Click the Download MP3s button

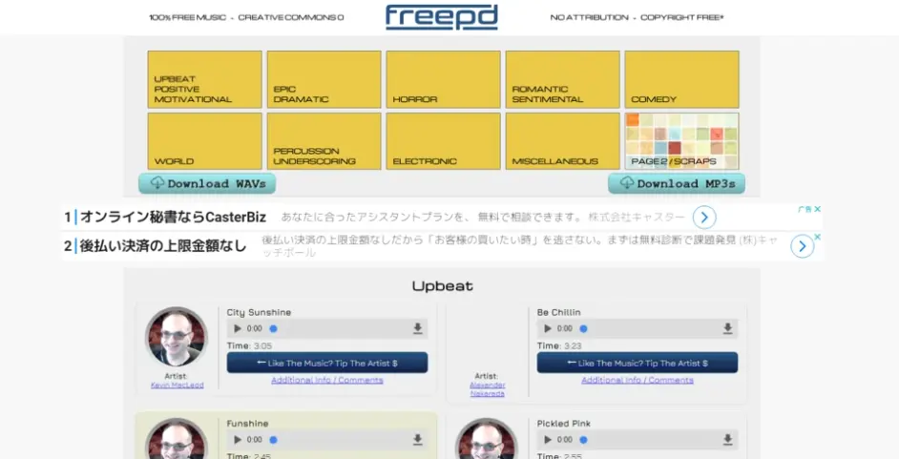(x=677, y=183)
